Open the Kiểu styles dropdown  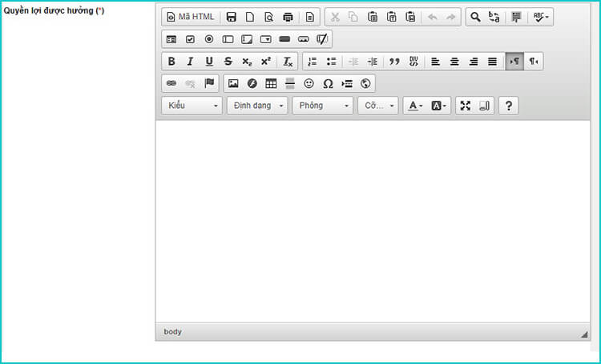point(192,106)
